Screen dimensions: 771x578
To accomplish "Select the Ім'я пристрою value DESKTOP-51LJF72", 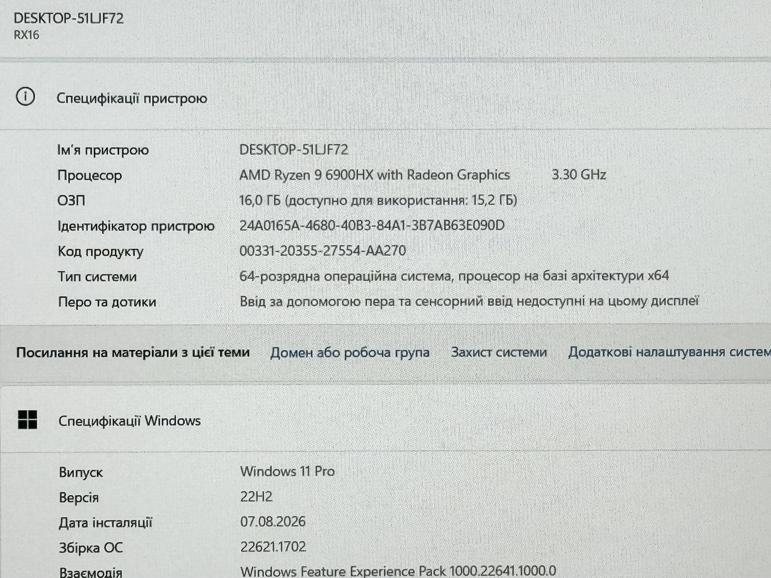I will [293, 149].
